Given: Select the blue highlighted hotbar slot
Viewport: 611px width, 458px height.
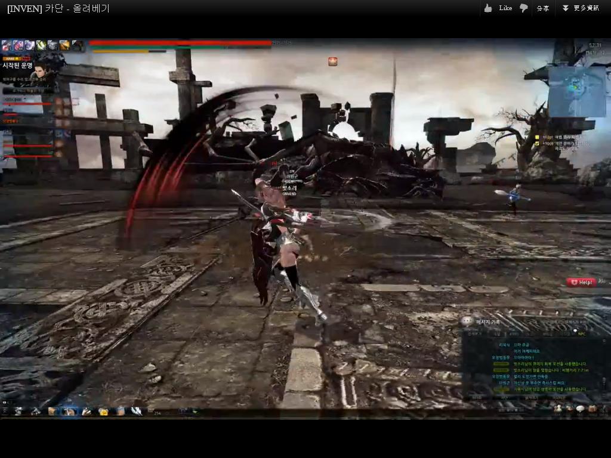Looking at the screenshot, I should pos(69,411).
